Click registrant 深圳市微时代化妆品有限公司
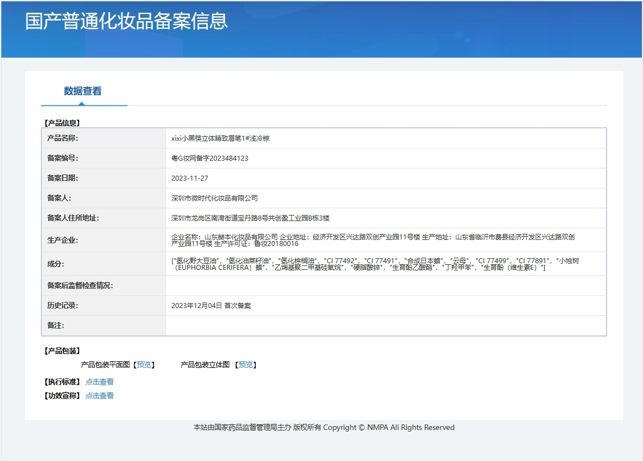Viewport: 643px width, 461px height. [x=214, y=198]
